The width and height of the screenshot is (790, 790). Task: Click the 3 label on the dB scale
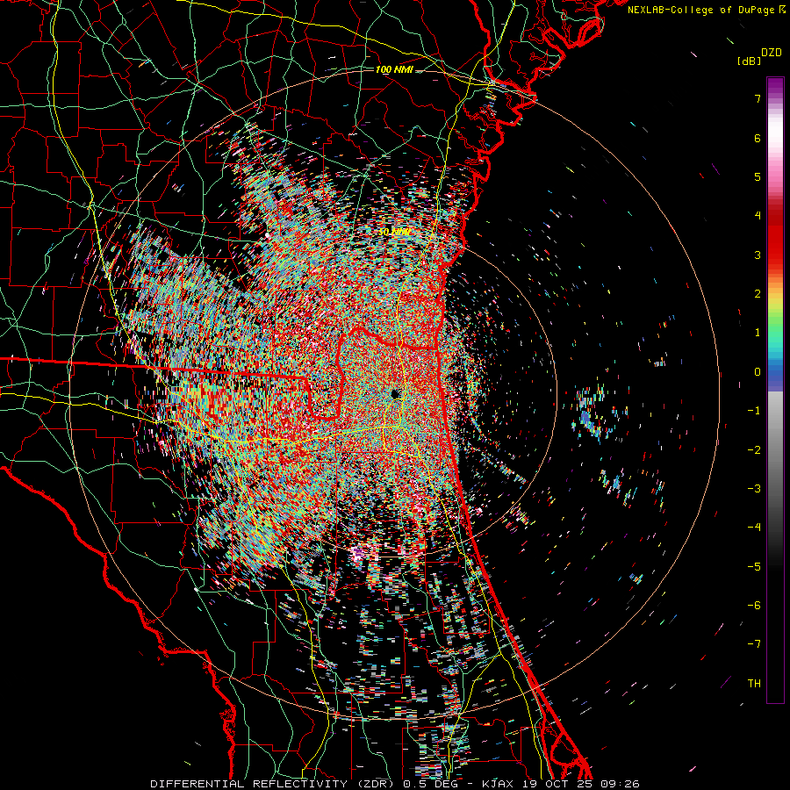[758, 255]
